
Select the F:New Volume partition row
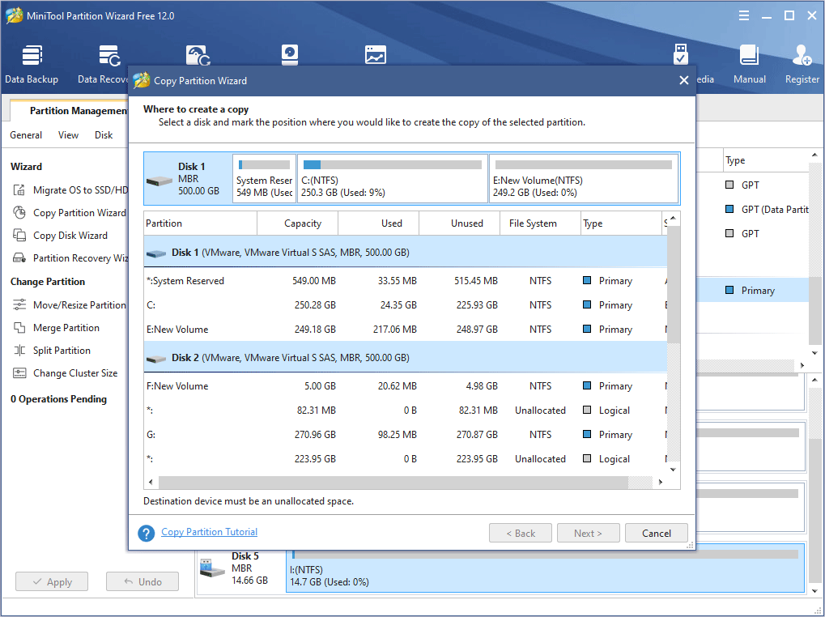click(406, 386)
